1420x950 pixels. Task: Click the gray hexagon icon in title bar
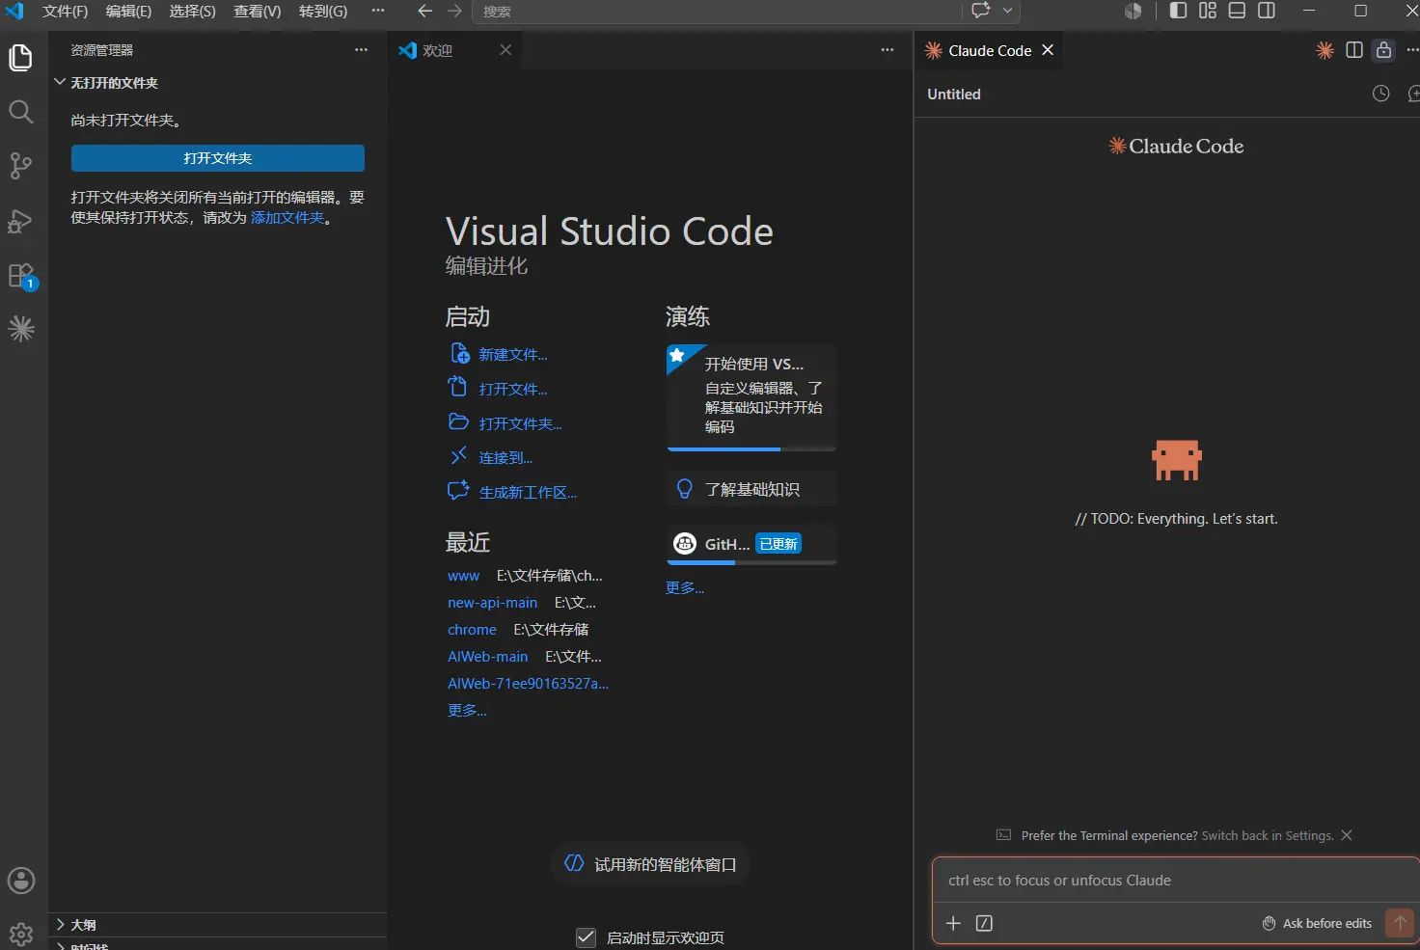pos(1133,11)
